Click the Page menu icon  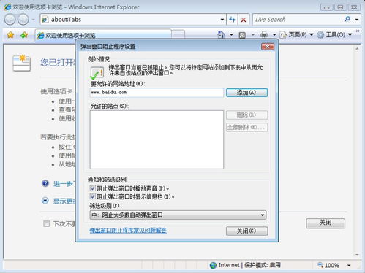point(283,35)
